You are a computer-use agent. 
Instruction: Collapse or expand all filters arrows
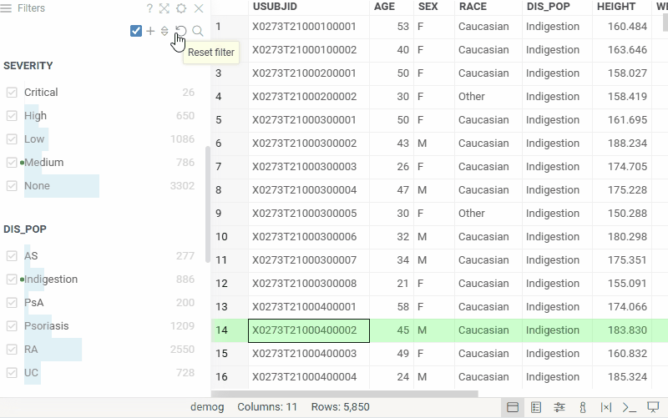coord(164,31)
